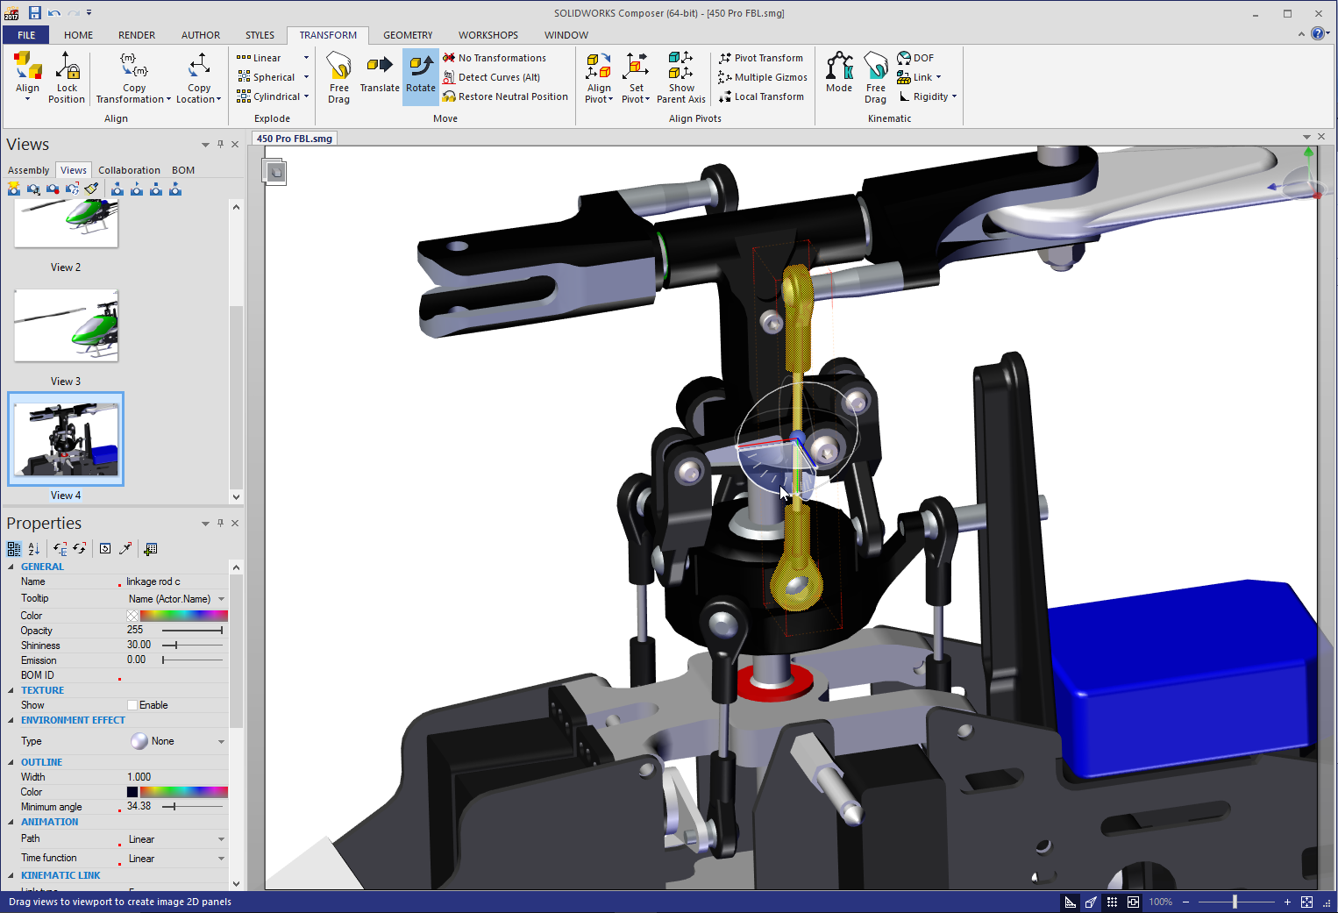Click the Opacity slider
This screenshot has width=1338, height=913.
pos(192,631)
